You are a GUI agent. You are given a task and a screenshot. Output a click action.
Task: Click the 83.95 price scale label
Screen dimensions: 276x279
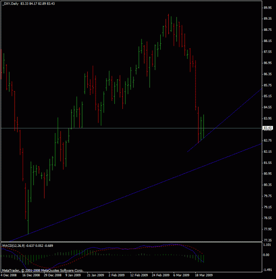268,118
